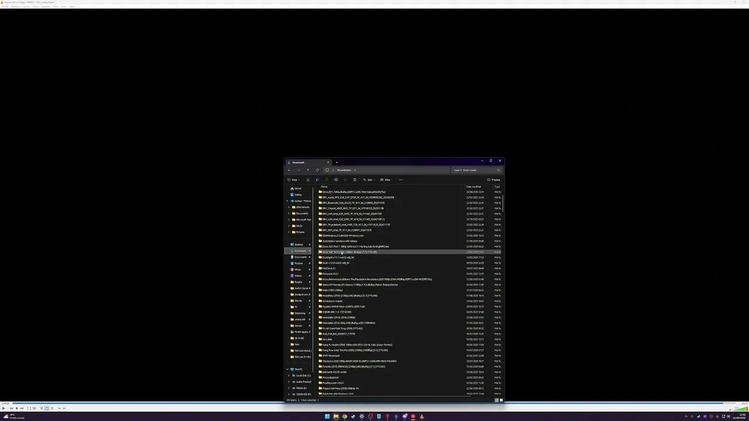Screen dimensions: 749x421
Task: Open pinned Music in Quick access
Action: 298,270
